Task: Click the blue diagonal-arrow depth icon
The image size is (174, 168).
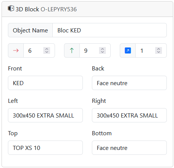Action: [x=128, y=50]
